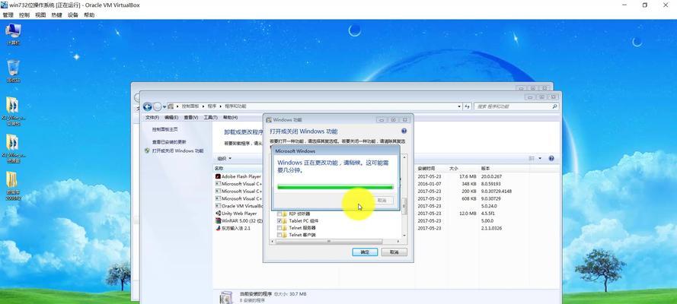This screenshot has width=677, height=304.
Task: Sort by the 名称 column header
Action: pyautogui.click(x=219, y=169)
